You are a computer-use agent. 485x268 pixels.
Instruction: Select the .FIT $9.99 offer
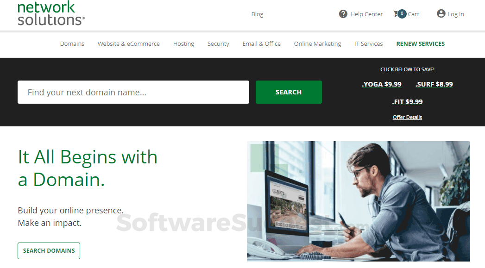click(407, 102)
